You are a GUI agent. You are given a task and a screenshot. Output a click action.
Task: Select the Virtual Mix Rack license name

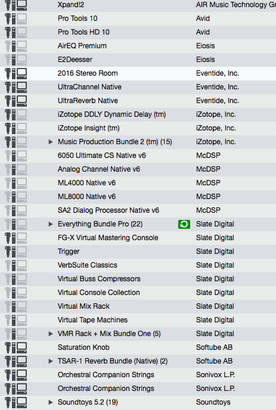[83, 306]
